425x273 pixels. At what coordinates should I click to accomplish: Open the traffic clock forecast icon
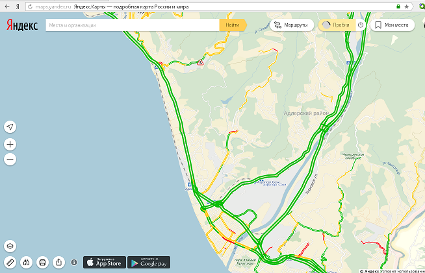click(361, 25)
